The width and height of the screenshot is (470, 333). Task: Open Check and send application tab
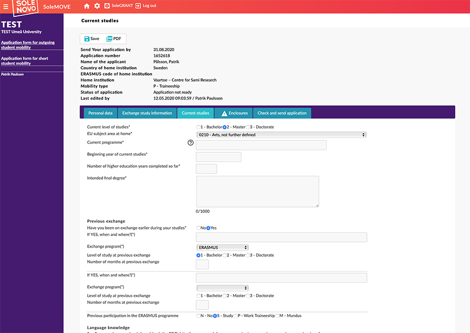click(x=282, y=113)
